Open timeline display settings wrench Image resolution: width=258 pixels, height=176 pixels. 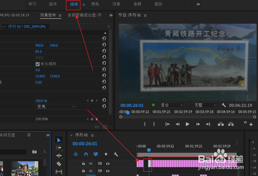116,154
